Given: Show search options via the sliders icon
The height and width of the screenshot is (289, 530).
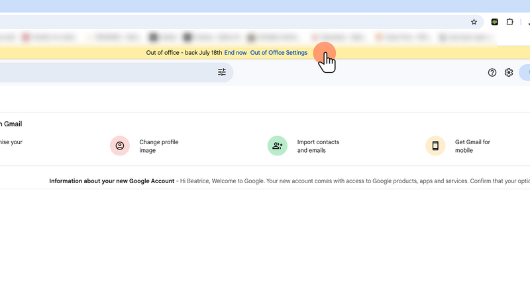Looking at the screenshot, I should [x=222, y=72].
